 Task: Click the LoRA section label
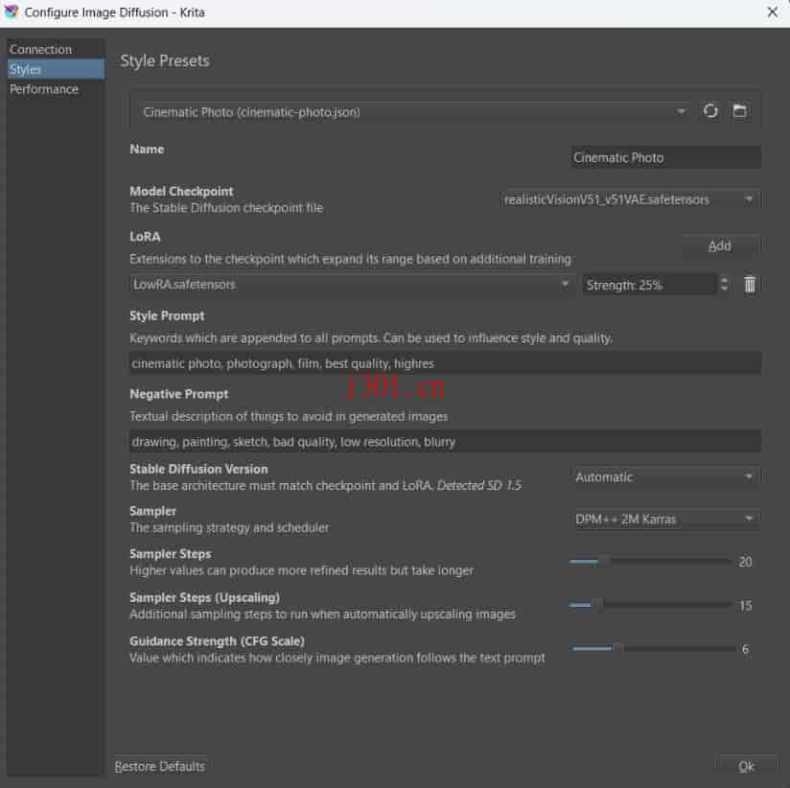pyautogui.click(x=145, y=237)
